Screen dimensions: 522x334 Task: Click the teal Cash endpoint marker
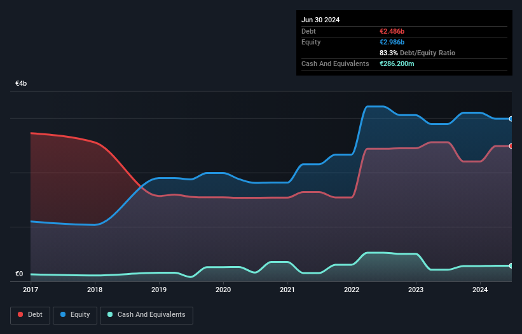pyautogui.click(x=511, y=265)
